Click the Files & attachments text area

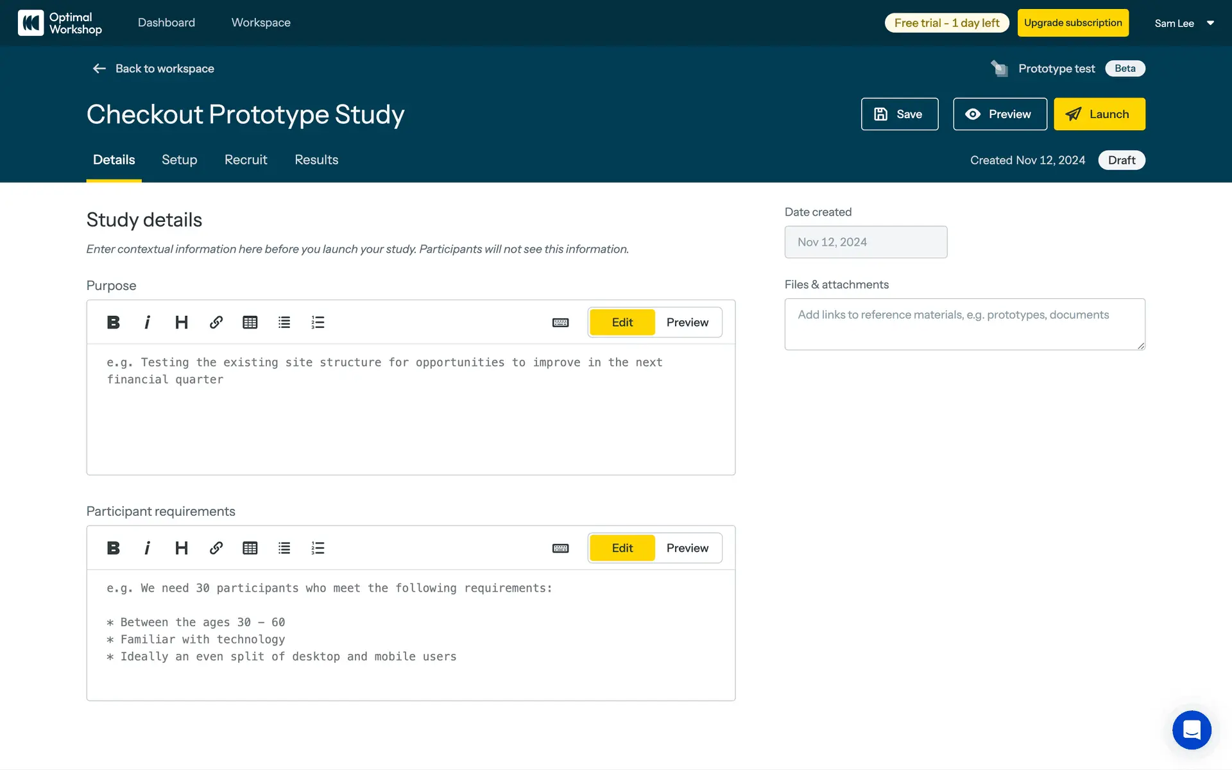tap(964, 324)
